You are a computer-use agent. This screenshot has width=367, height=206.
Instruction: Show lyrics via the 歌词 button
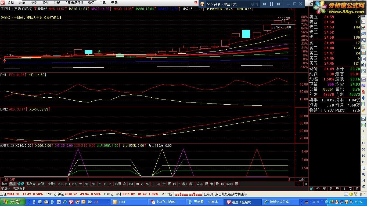(254, 4)
